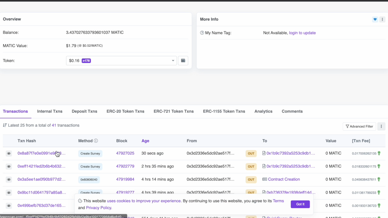
Task: Open transaction hash 0x499befb763d37de165
Action: coord(42,205)
